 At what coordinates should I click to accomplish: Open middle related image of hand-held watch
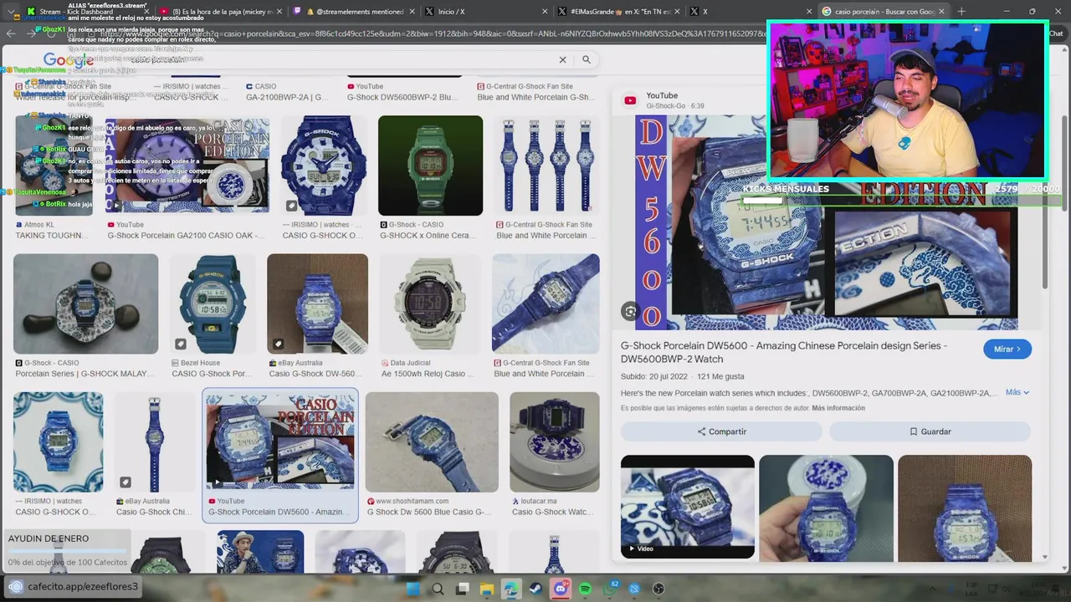coord(826,507)
